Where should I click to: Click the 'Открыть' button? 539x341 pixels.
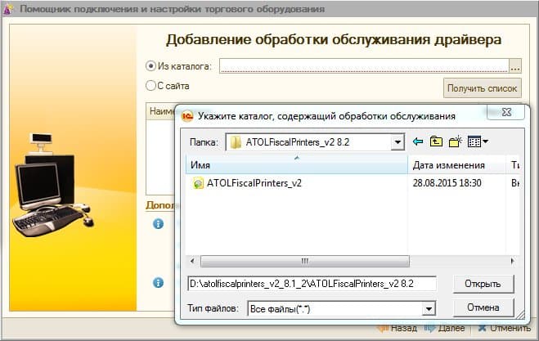(x=483, y=284)
